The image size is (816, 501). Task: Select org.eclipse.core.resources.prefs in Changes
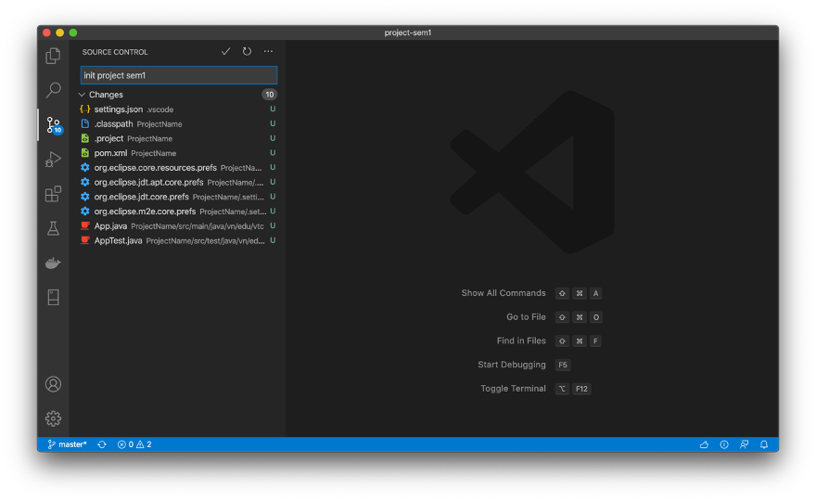pos(178,168)
